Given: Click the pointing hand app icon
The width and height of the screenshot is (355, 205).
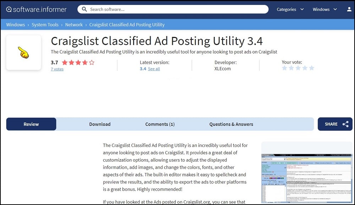Looking at the screenshot, I should pos(23,52).
